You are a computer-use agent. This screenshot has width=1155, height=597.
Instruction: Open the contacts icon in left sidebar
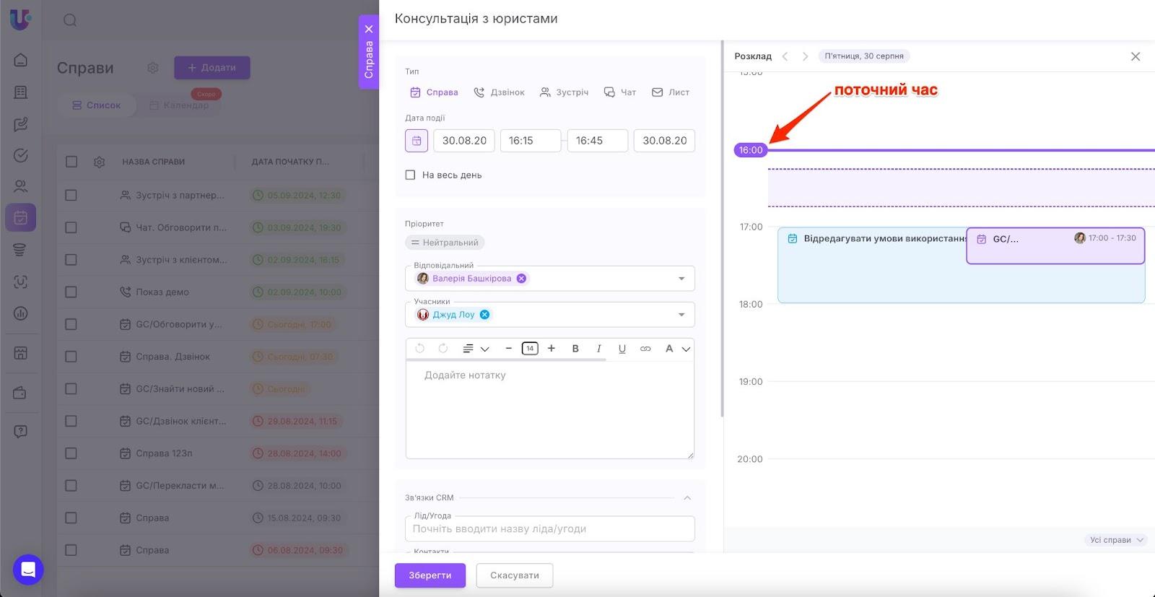pos(21,186)
